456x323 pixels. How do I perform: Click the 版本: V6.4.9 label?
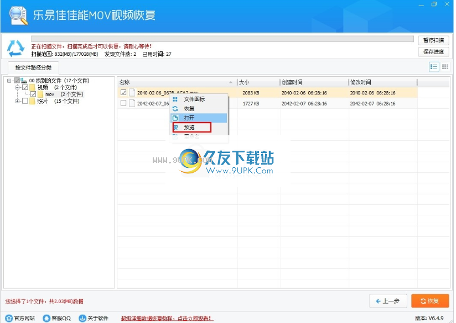coord(429,319)
